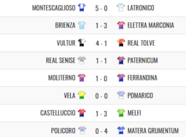Click Elettra Marconia's red-blue jersey icon

121,25
